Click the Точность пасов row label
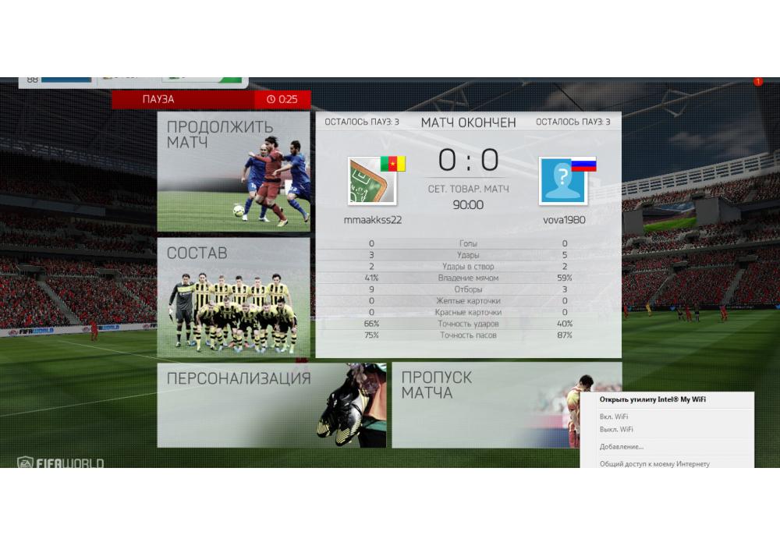780x546 pixels. click(x=468, y=335)
